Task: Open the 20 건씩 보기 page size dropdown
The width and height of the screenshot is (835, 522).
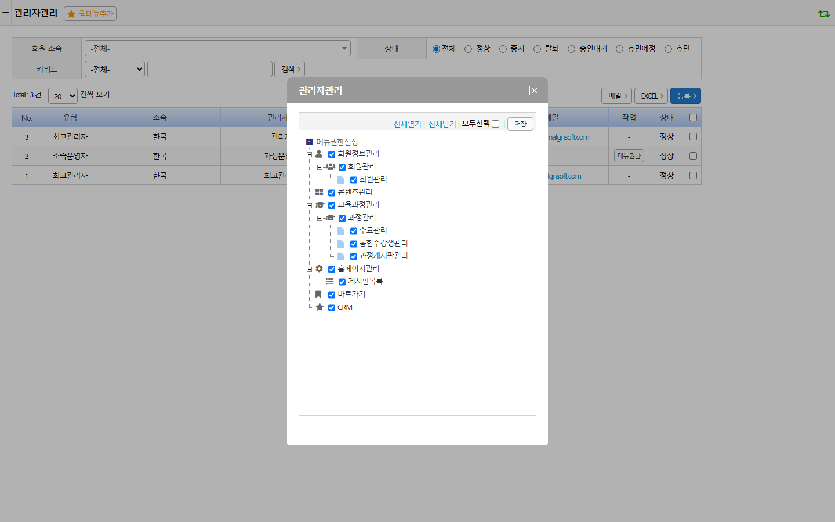Action: (x=63, y=96)
